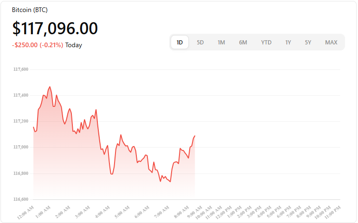Click the -$250.00 (-0.21%) change text
This screenshot has width=358, height=223.
[x=38, y=45]
